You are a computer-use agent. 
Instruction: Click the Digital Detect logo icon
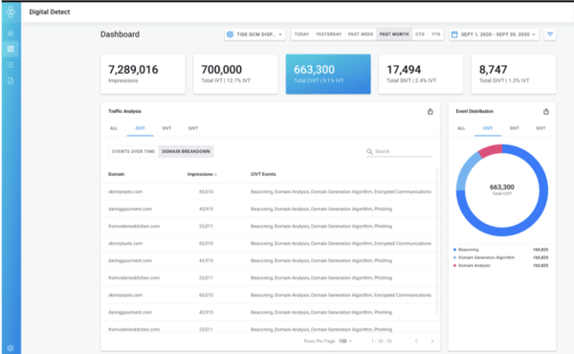pyautogui.click(x=11, y=11)
